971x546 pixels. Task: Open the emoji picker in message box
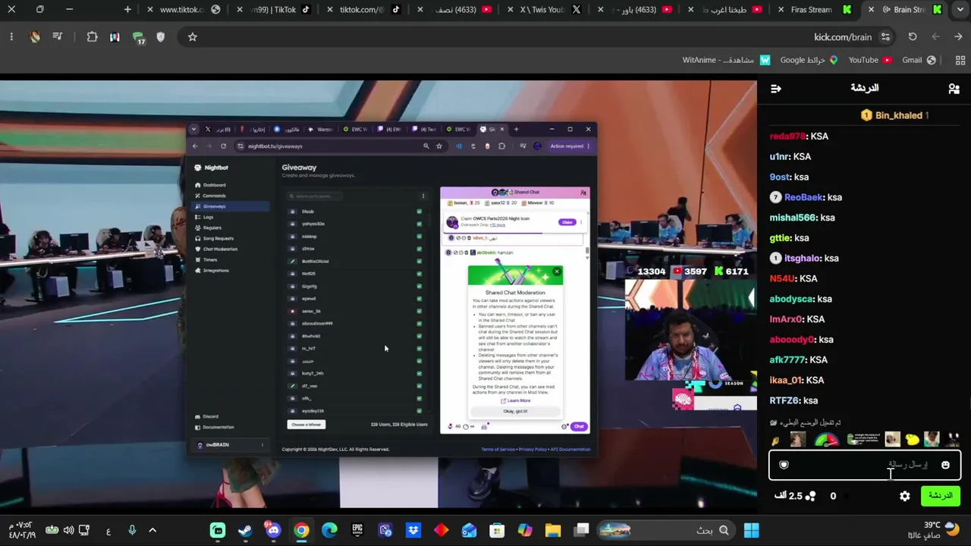coord(945,465)
